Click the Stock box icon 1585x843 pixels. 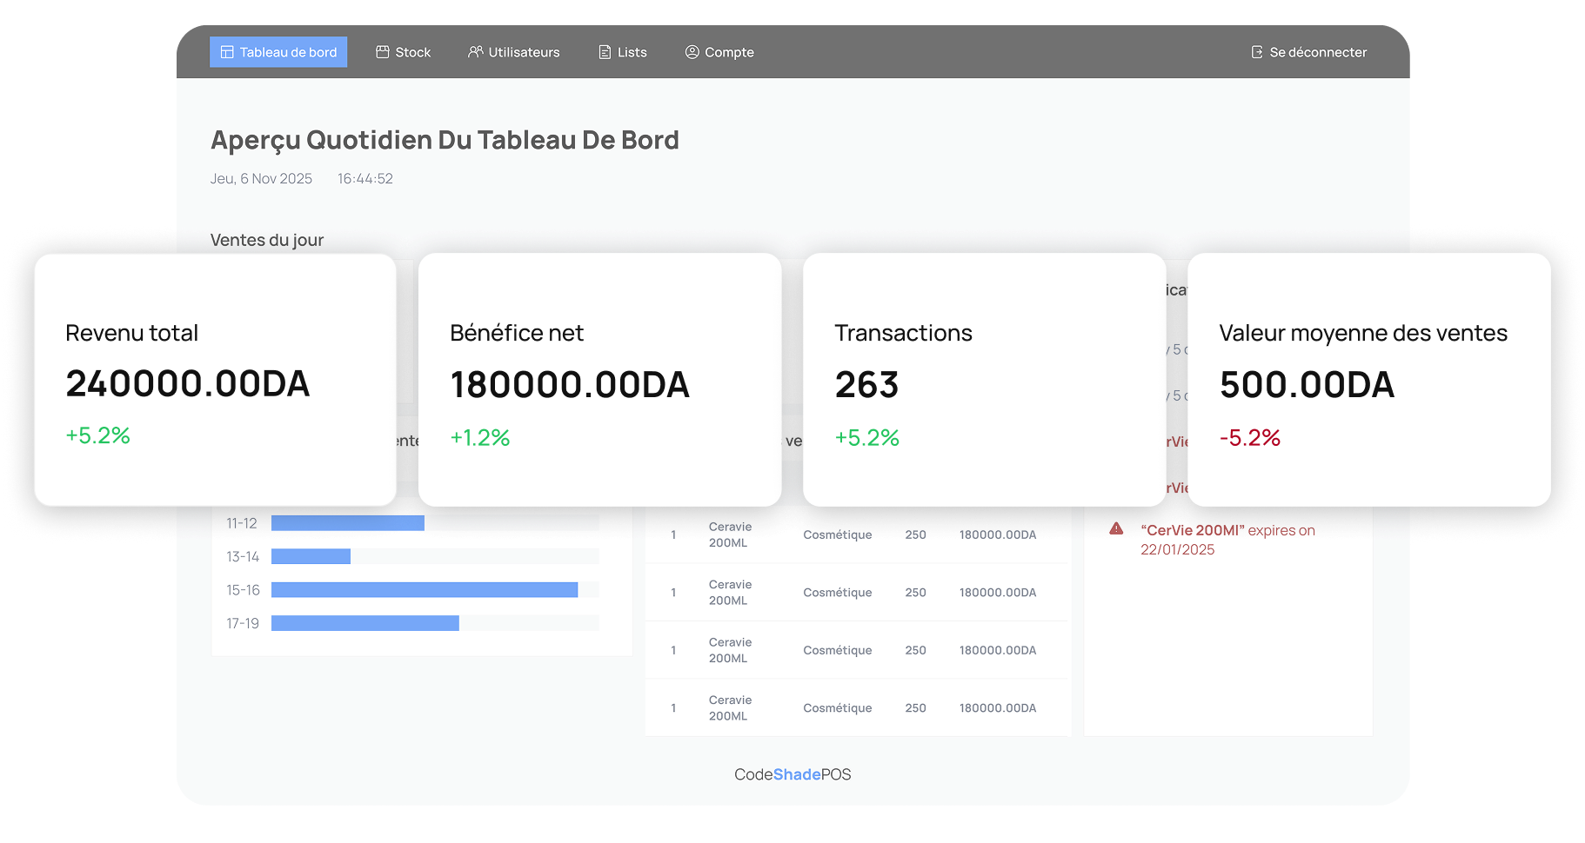[x=382, y=52]
